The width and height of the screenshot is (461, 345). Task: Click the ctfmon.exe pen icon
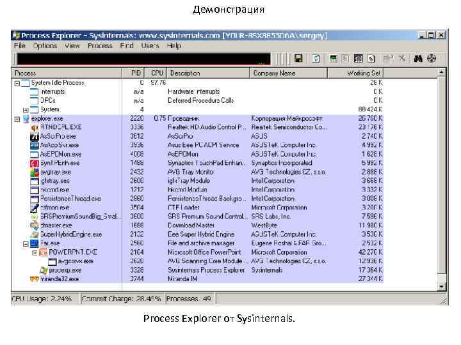tap(35, 208)
